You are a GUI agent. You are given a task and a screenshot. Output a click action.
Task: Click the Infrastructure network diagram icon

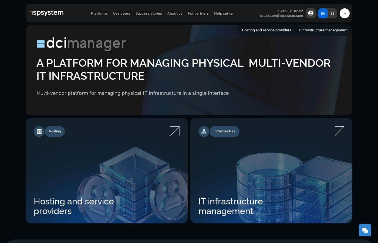click(204, 131)
